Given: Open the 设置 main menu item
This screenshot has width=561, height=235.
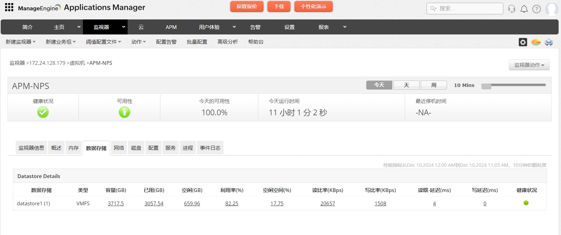Looking at the screenshot, I should pos(289,27).
